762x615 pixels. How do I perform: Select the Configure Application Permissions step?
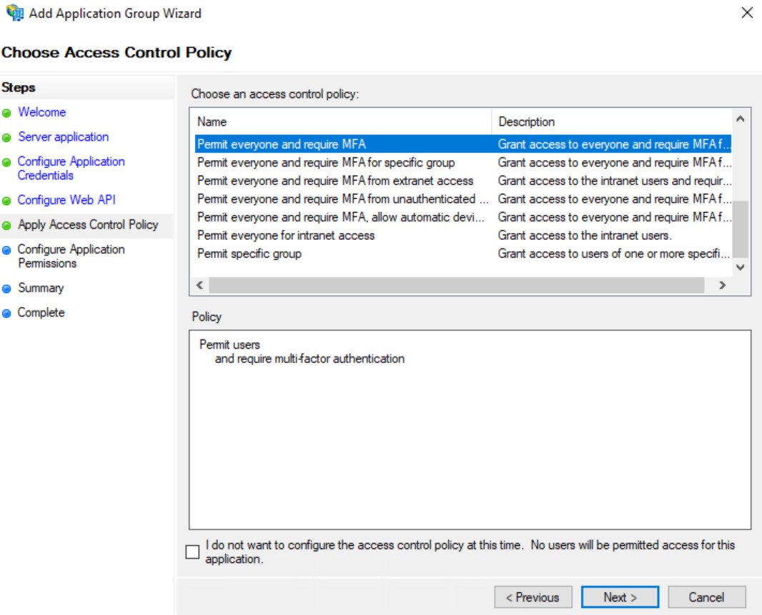(x=71, y=256)
